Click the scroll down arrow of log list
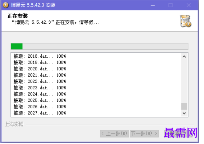Screen dimensions: 204x144 184,113
